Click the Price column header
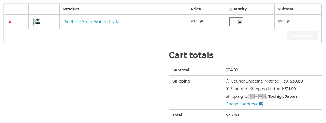 (196, 9)
